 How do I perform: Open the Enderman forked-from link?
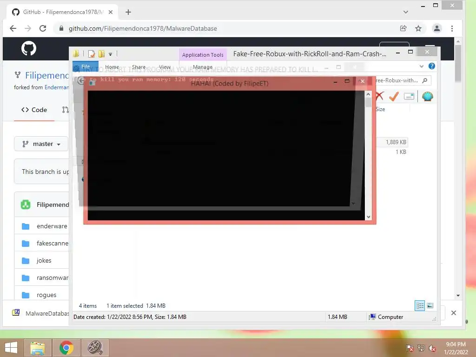(57, 87)
